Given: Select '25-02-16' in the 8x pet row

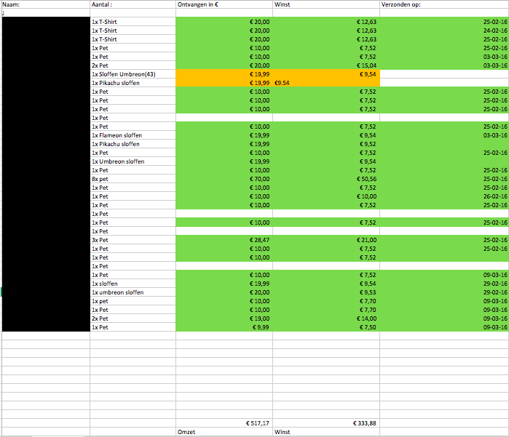Looking at the screenshot, I should pyautogui.click(x=444, y=179).
